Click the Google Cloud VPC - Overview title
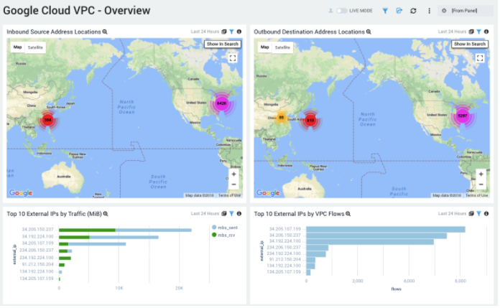 coord(77,11)
